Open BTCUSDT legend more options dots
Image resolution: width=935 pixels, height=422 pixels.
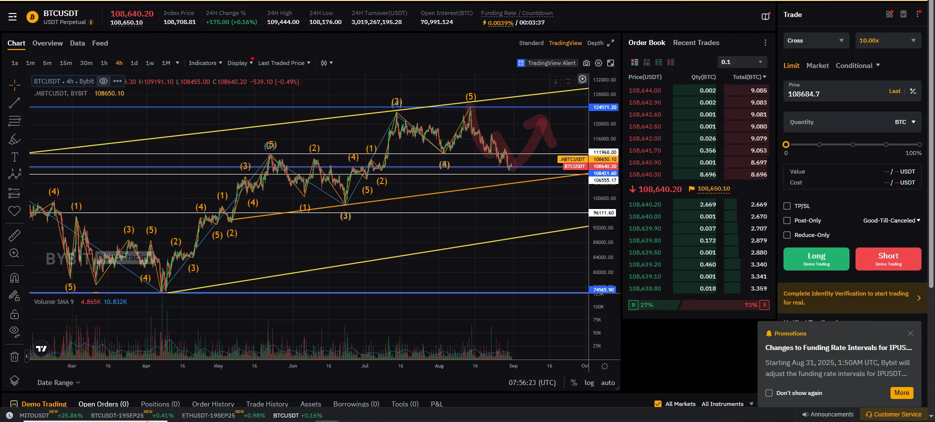[117, 81]
